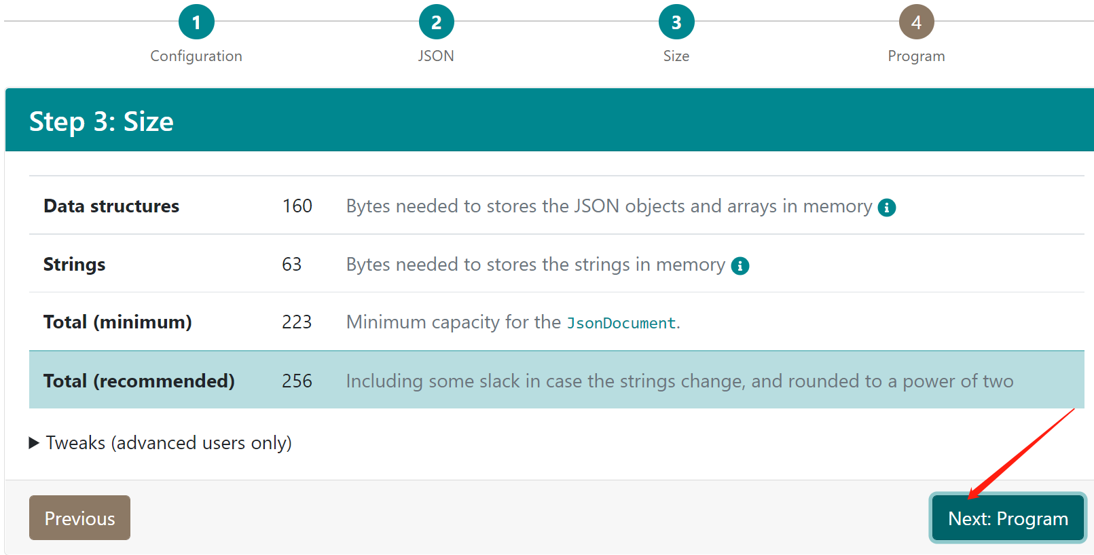Switch to the Program step label
Image resolution: width=1094 pixels, height=555 pixels.
click(x=916, y=56)
